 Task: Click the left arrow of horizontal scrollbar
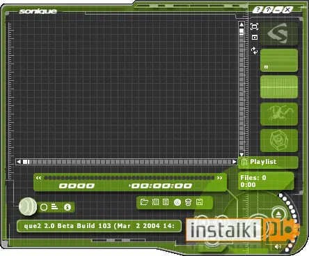(x=19, y=162)
